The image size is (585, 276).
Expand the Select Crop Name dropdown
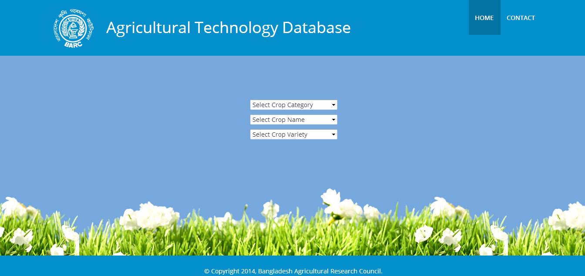(293, 120)
